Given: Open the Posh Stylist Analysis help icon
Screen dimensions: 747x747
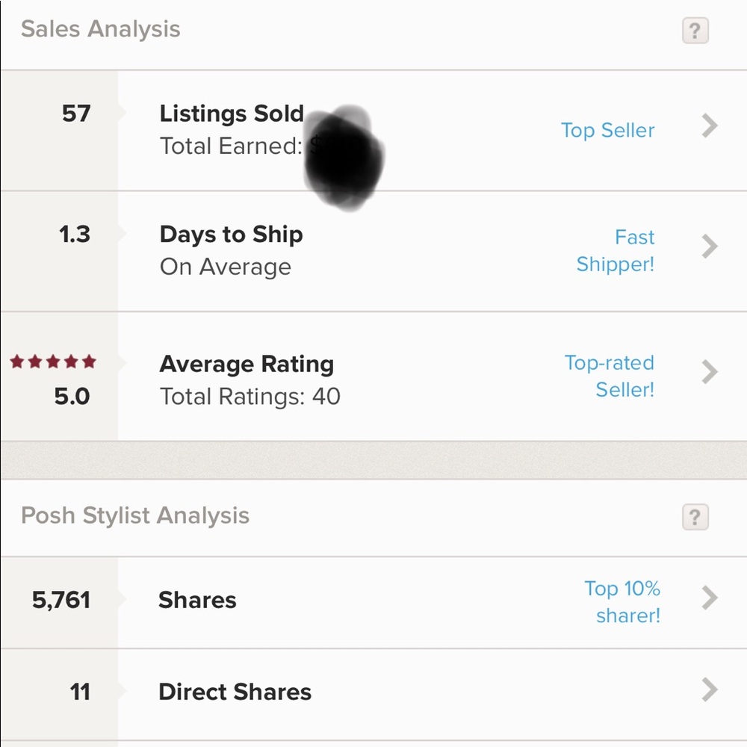Looking at the screenshot, I should [695, 517].
